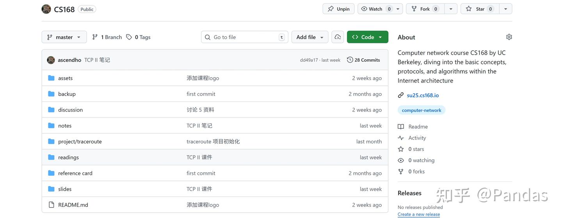Expand the Fork dropdown arrow
The width and height of the screenshot is (562, 218).
(451, 9)
